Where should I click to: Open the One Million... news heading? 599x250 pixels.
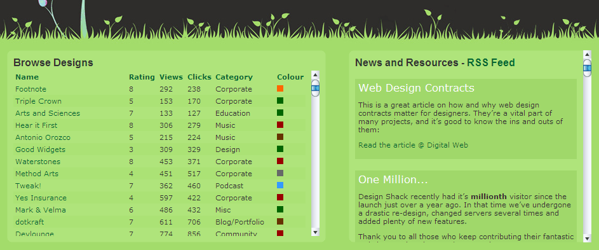393,179
